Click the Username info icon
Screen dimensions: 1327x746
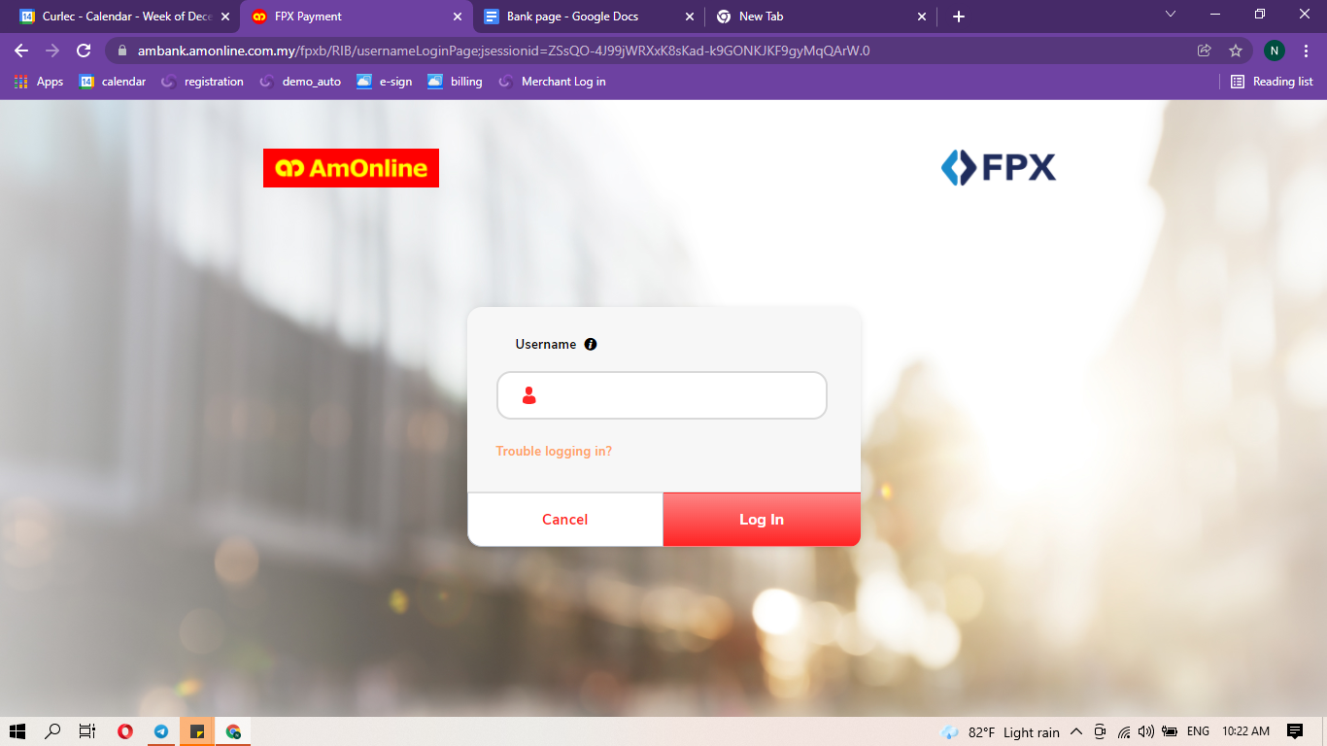(x=591, y=344)
